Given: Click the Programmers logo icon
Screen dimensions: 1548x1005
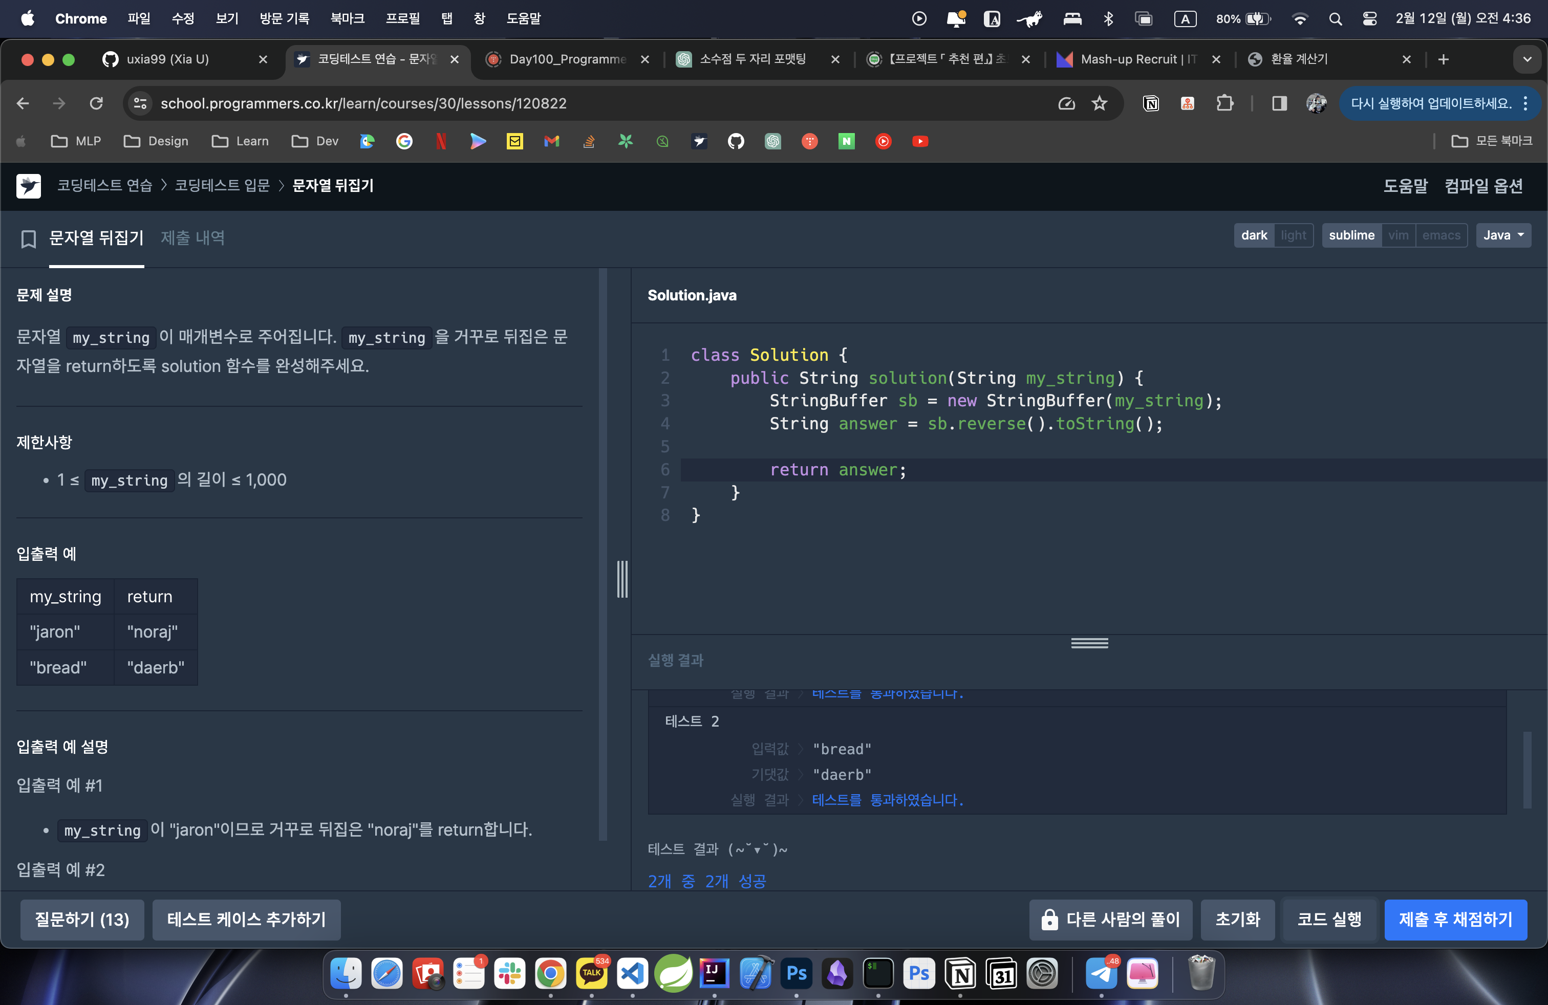Looking at the screenshot, I should click(x=28, y=186).
